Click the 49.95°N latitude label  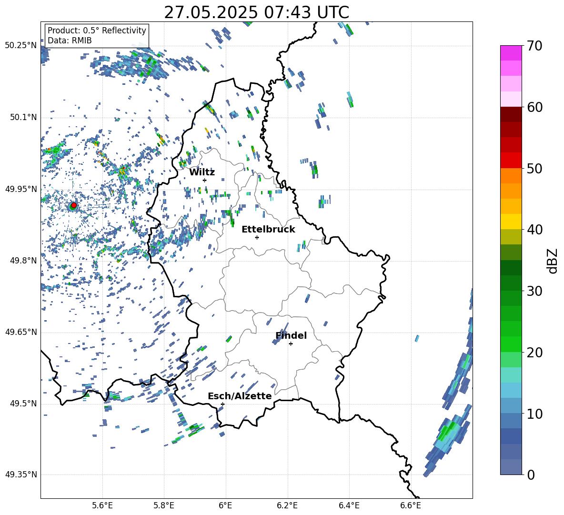pyautogui.click(x=21, y=189)
